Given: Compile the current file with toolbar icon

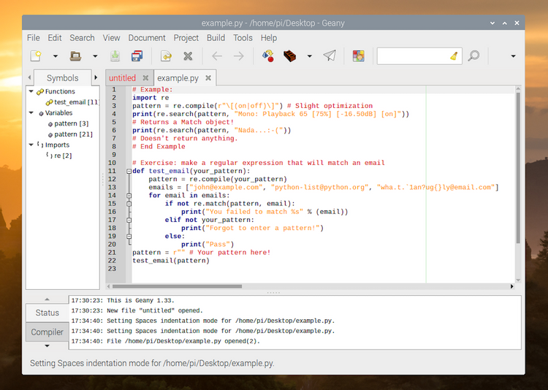Looking at the screenshot, I should (x=268, y=56).
